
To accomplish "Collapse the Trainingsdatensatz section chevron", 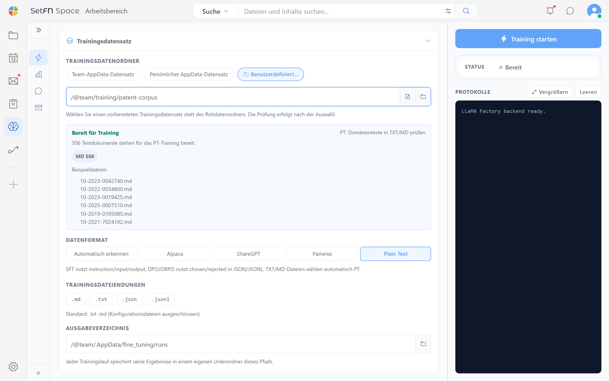I will [x=428, y=41].
